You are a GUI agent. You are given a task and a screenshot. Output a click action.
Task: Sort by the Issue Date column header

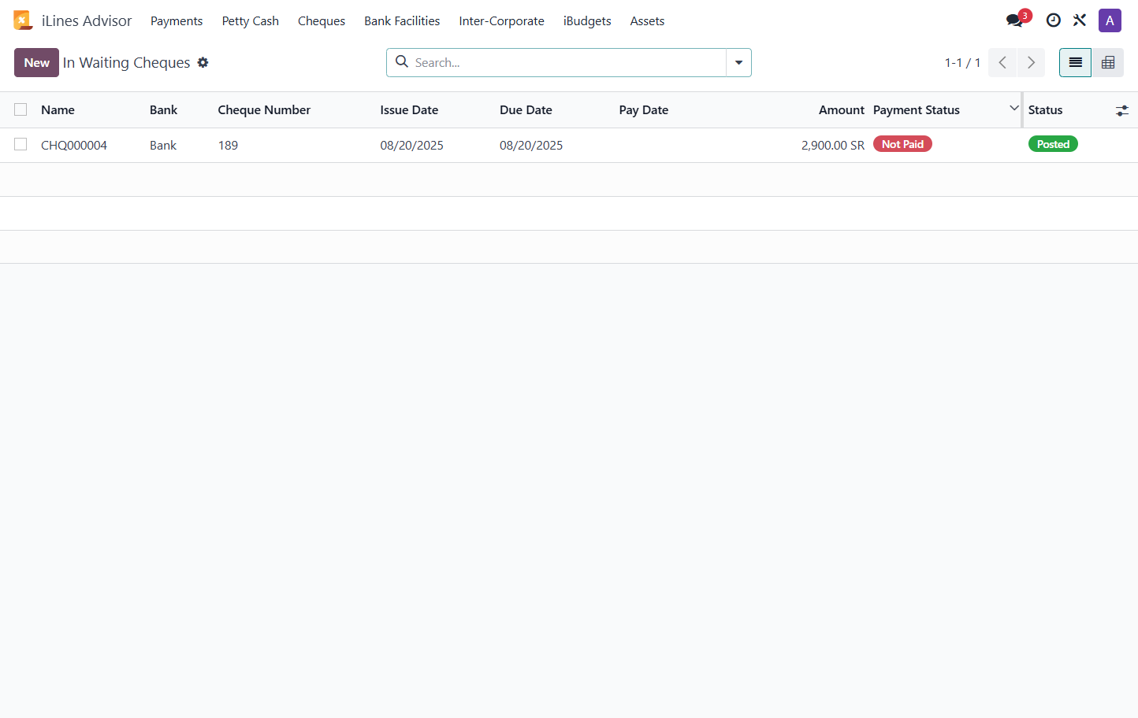point(409,110)
